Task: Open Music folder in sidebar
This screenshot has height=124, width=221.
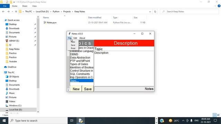Action: point(12,93)
